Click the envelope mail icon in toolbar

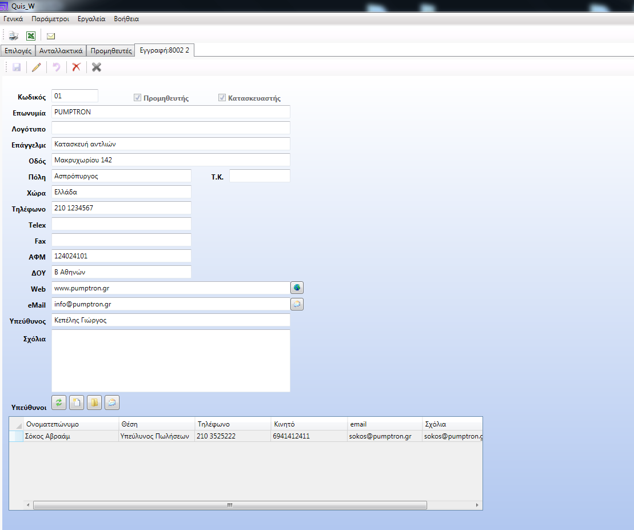(x=51, y=37)
